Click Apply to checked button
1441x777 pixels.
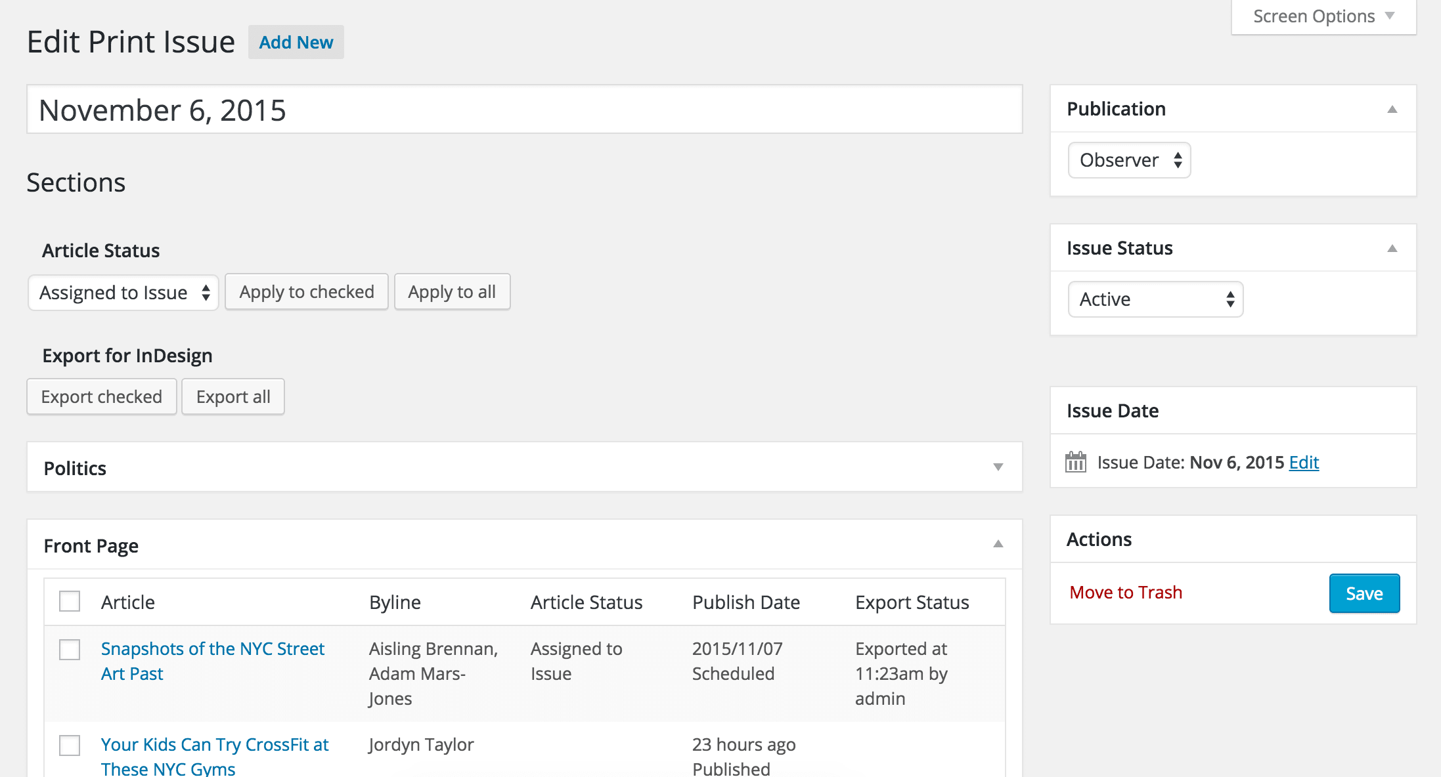(307, 292)
